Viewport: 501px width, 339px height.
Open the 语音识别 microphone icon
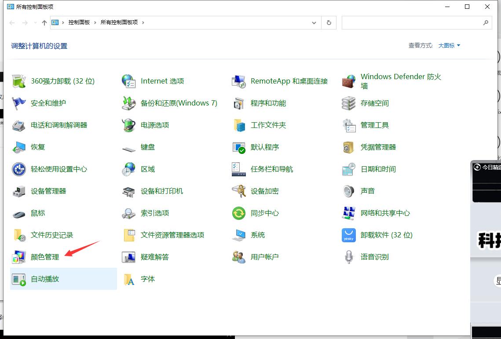click(349, 257)
